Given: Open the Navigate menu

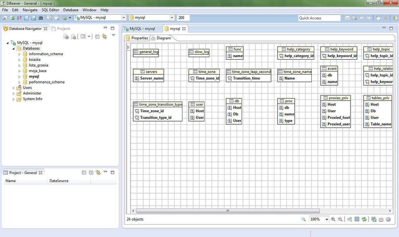Looking at the screenshot, I should 30,10.
